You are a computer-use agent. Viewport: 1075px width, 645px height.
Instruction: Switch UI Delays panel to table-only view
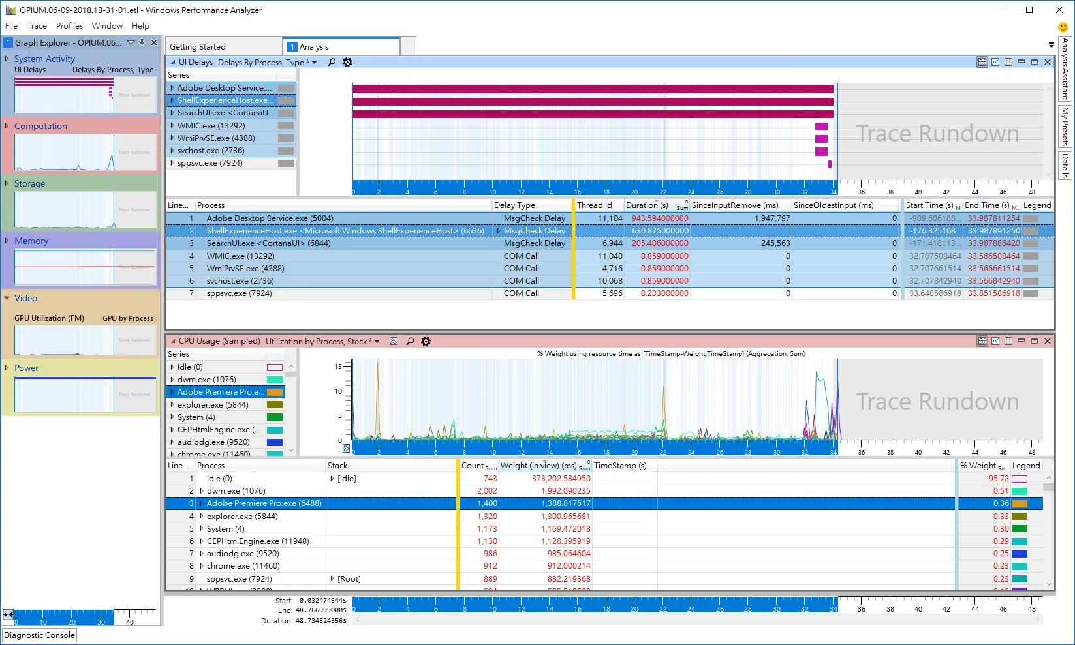pyautogui.click(x=1008, y=62)
